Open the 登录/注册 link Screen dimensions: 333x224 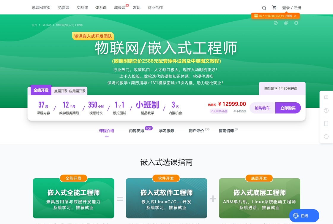tap(291, 7)
